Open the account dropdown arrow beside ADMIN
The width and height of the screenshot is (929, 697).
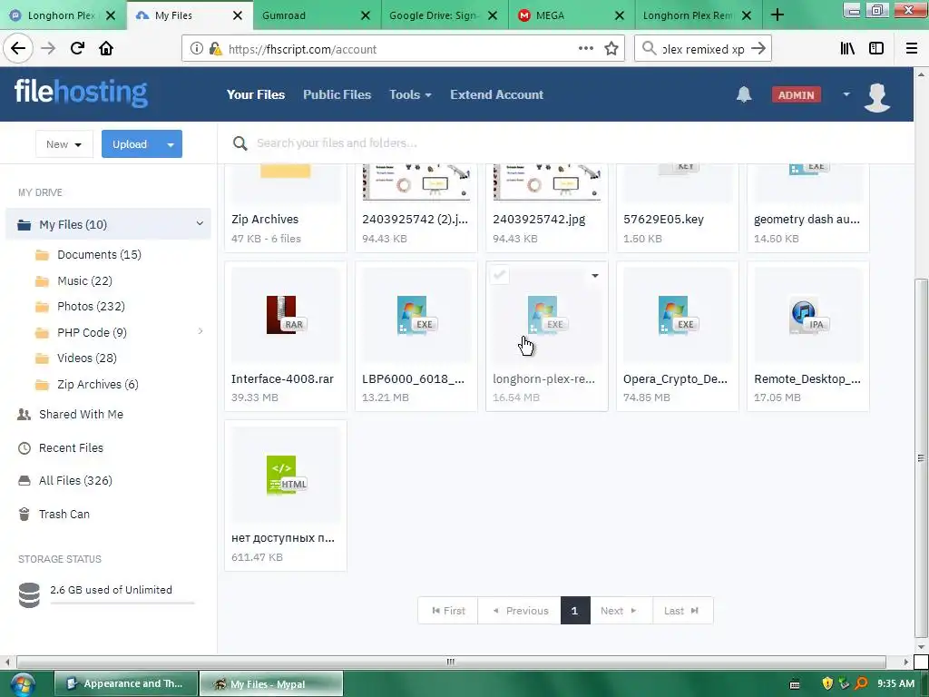(846, 94)
